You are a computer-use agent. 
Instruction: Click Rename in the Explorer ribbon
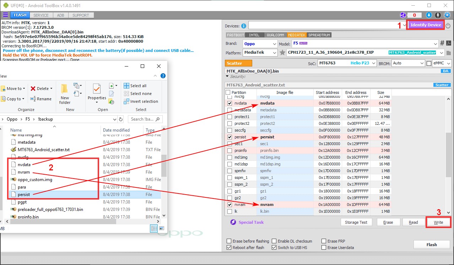41,99
